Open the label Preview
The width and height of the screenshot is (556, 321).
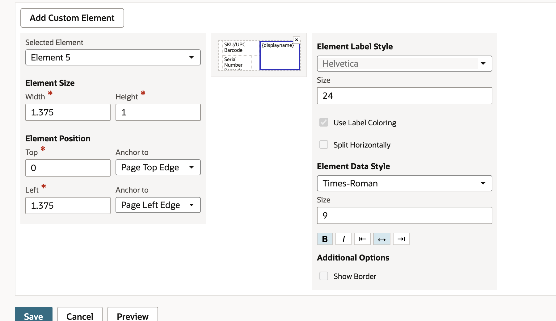(x=133, y=315)
